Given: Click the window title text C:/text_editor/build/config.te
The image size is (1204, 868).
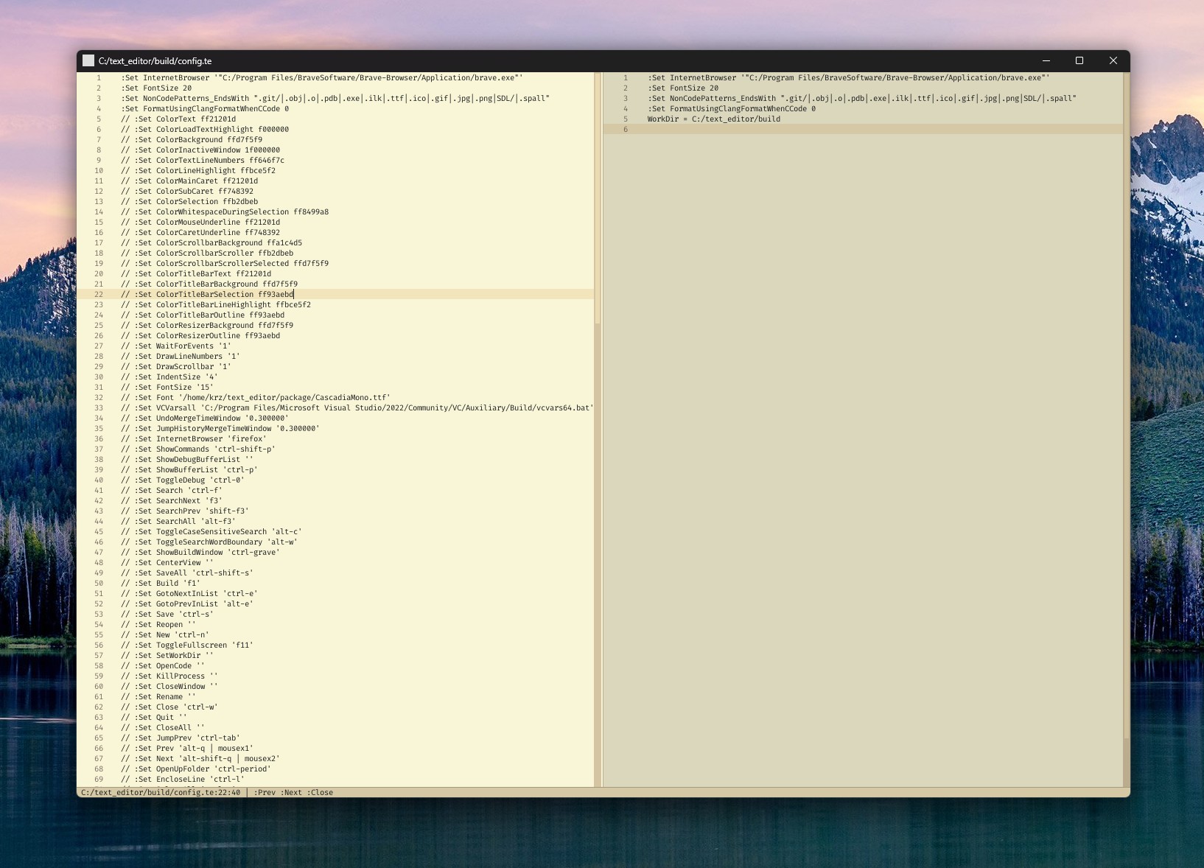Looking at the screenshot, I should click(x=155, y=61).
